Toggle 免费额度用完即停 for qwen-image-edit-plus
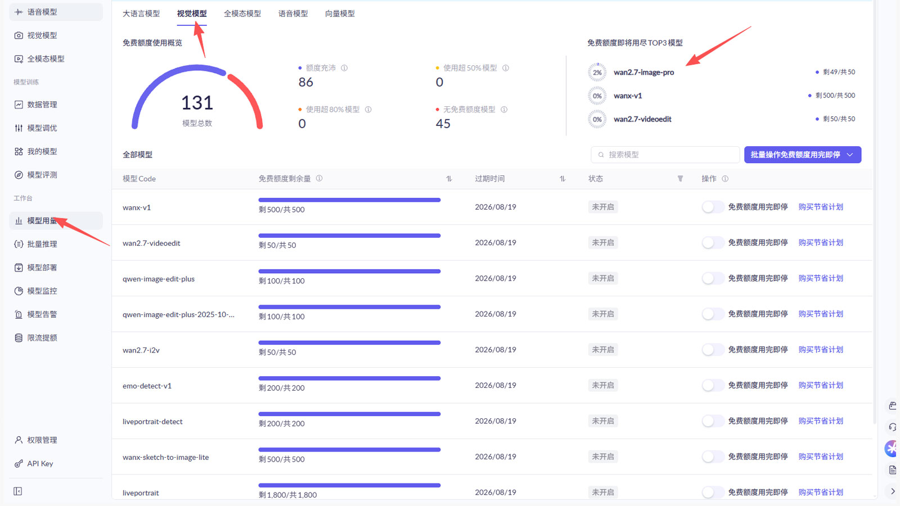Image resolution: width=900 pixels, height=506 pixels. (713, 278)
